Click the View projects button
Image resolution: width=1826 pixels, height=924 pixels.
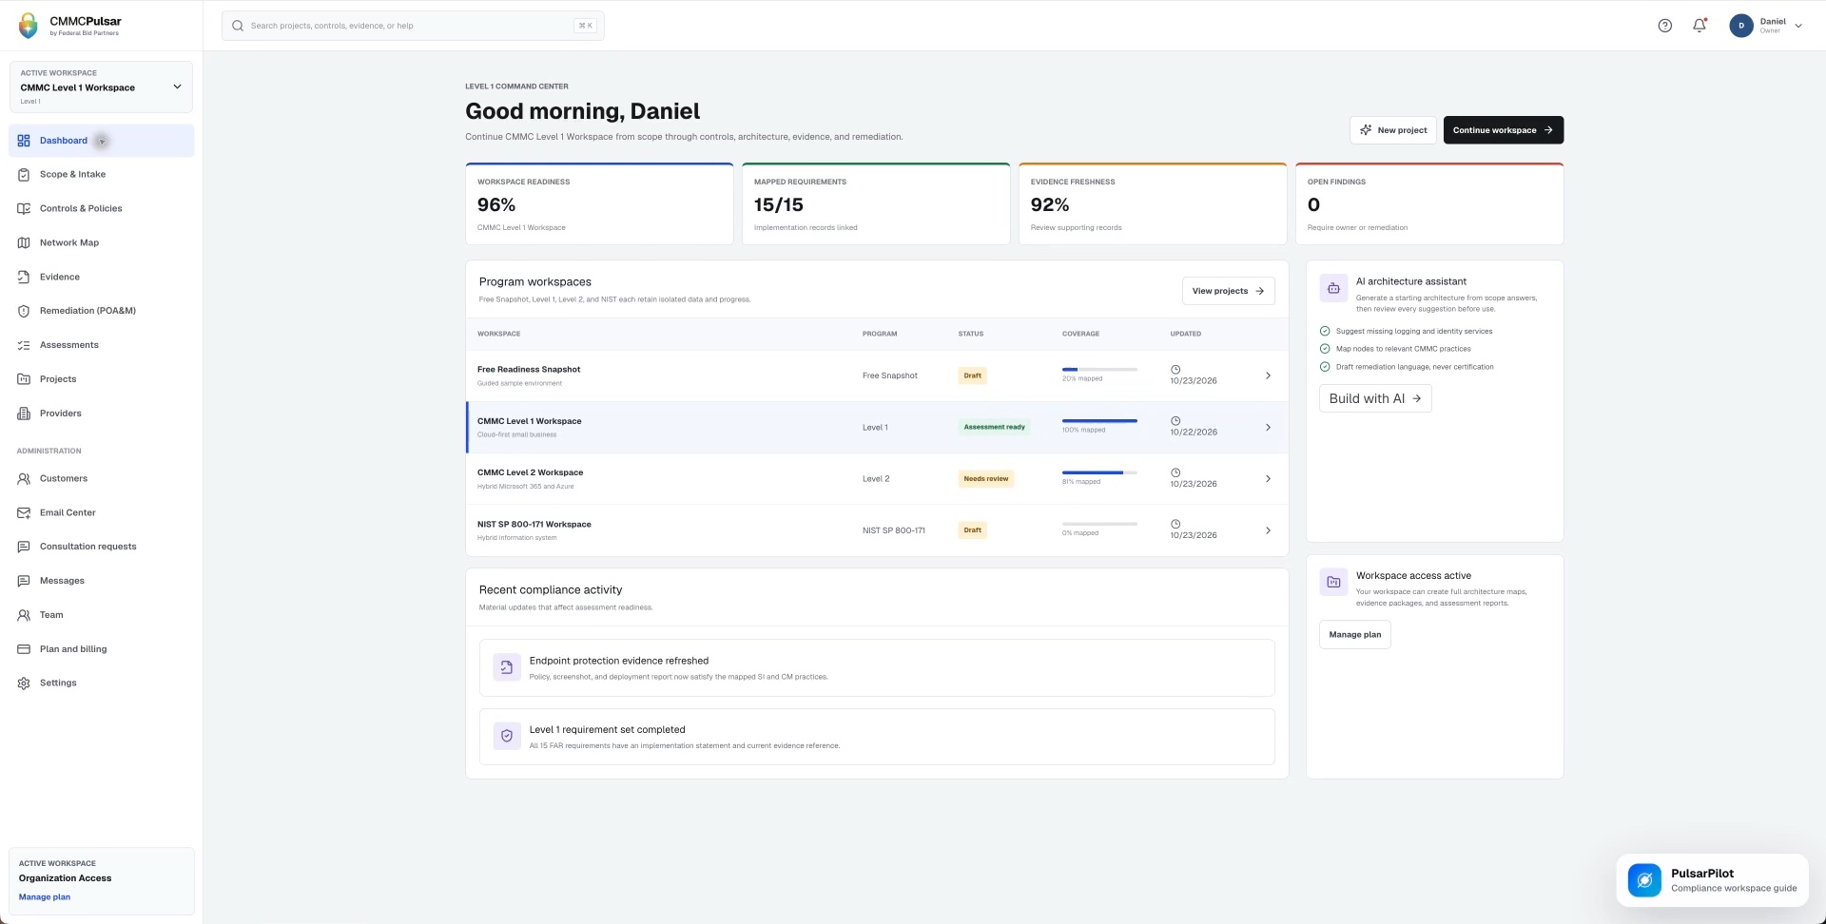pos(1228,291)
